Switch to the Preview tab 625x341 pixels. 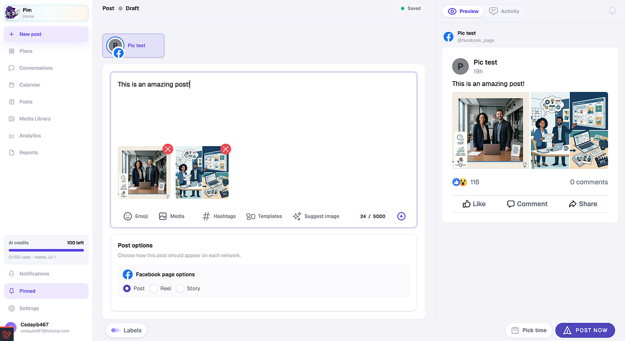463,11
